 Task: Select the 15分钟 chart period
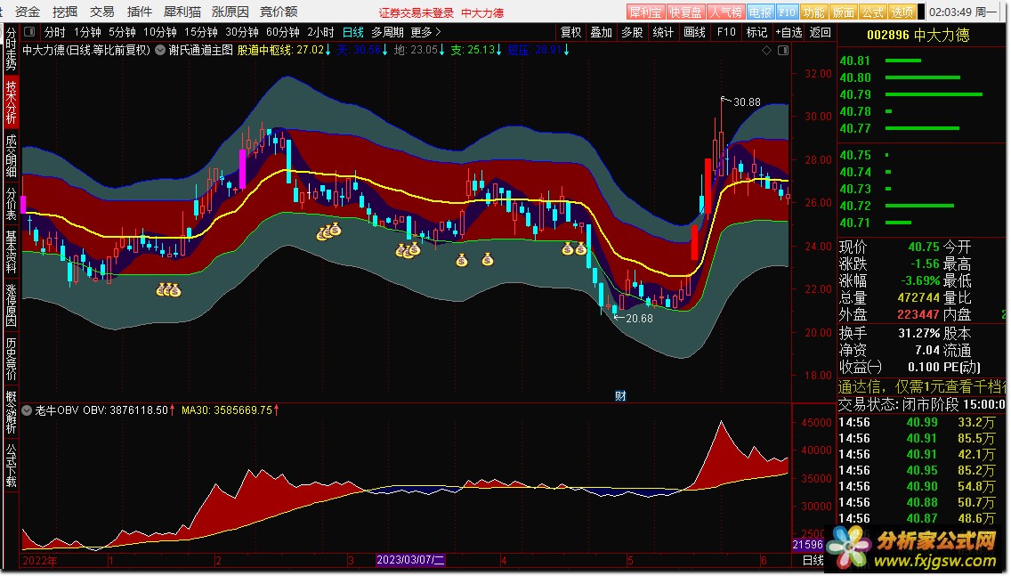[200, 32]
